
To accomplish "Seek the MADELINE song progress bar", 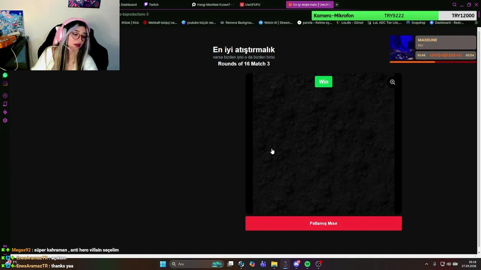I will [x=433, y=62].
